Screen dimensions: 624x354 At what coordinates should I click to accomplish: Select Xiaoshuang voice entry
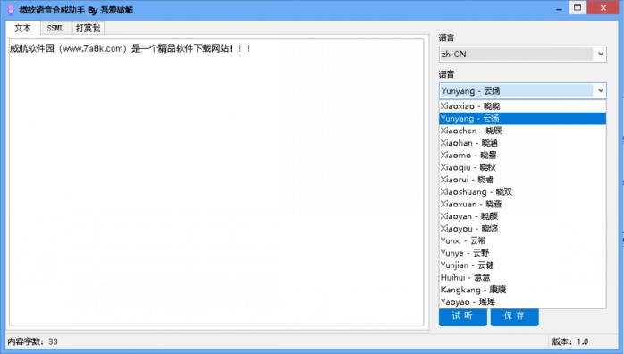pyautogui.click(x=522, y=191)
